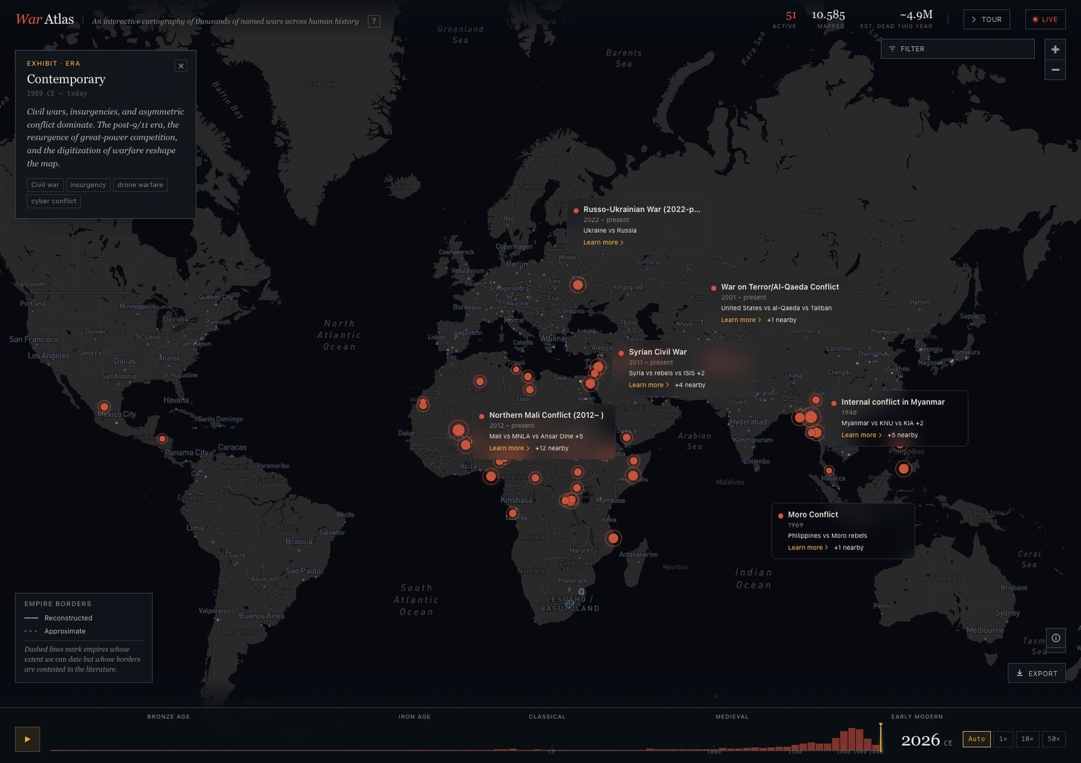
Task: Toggle the LIVE mode button
Action: pos(1045,19)
